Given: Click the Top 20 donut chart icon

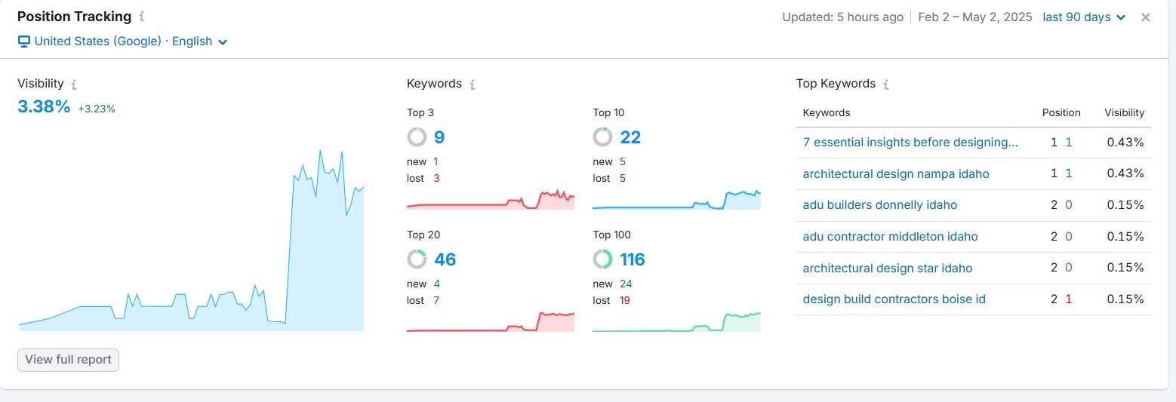Looking at the screenshot, I should coord(417,259).
